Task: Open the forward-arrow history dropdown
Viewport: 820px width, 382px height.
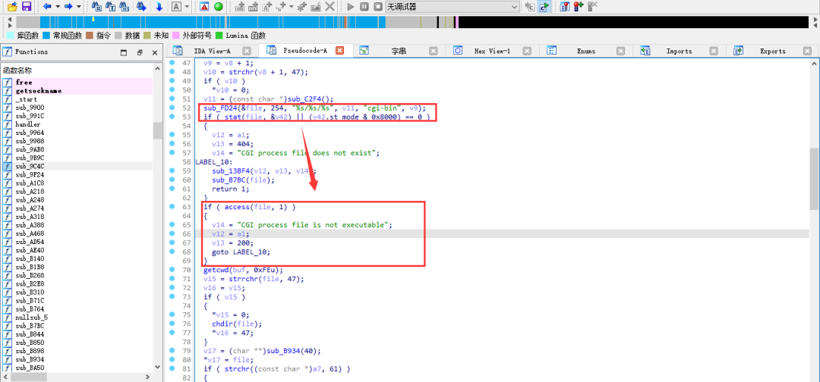Action: pos(78,6)
